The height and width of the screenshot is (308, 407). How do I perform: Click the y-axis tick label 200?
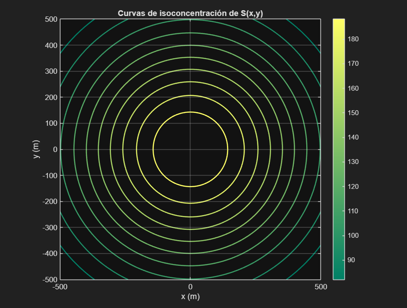click(52, 97)
